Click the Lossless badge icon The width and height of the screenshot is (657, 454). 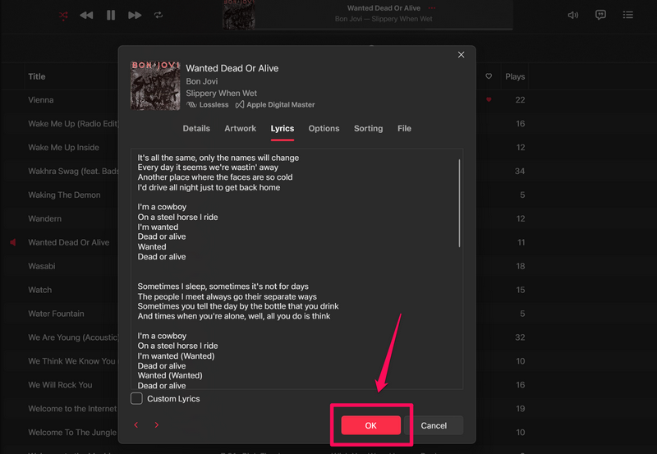pos(191,105)
